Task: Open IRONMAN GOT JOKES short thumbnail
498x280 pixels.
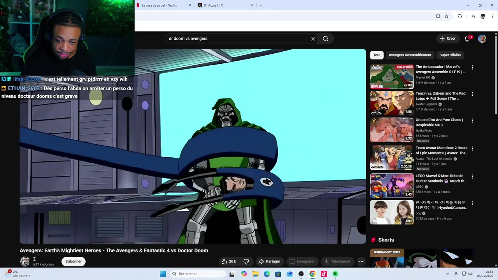Action: [x=387, y=258]
